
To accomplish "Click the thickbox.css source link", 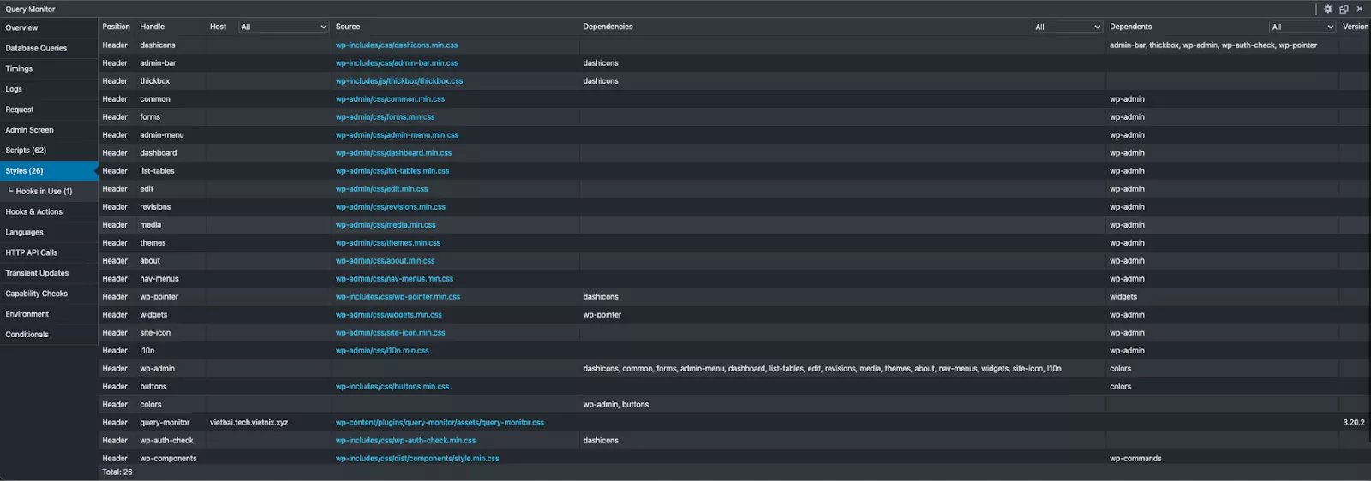I will click(398, 81).
